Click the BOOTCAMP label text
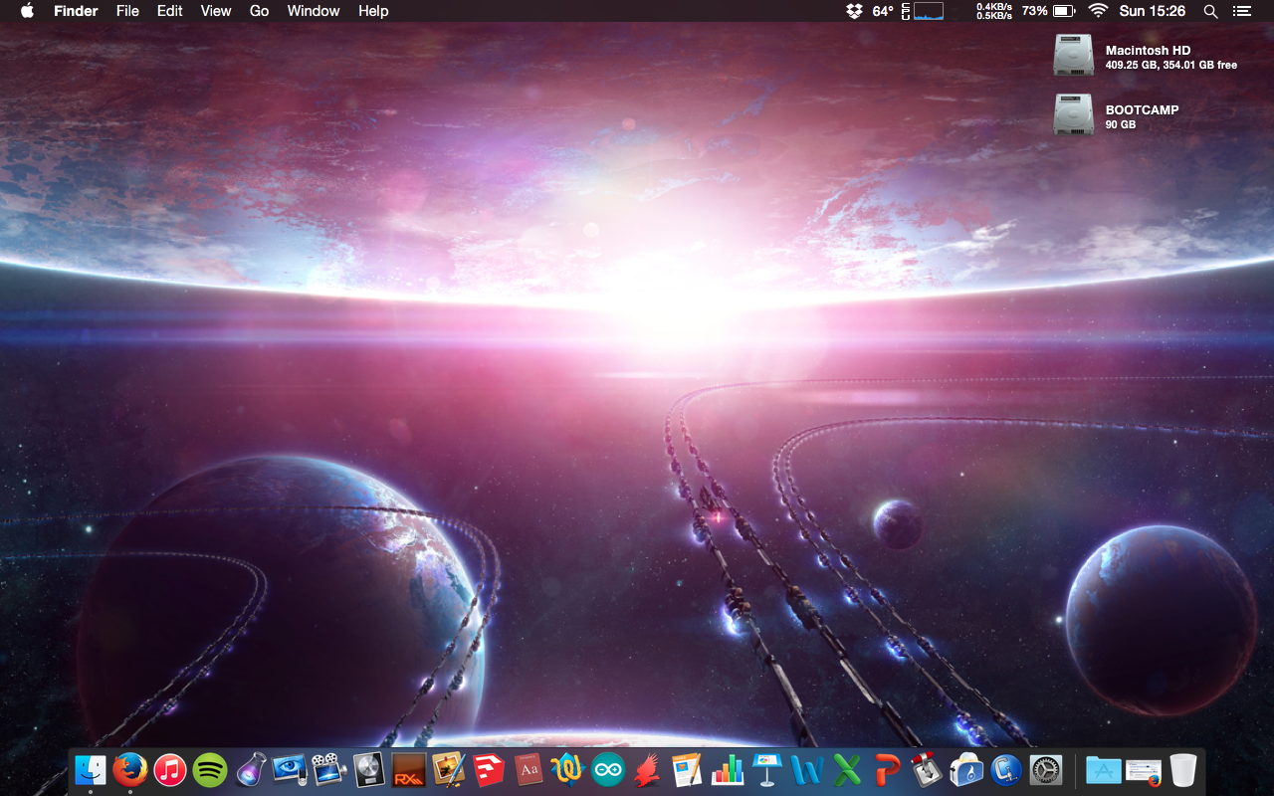 click(1142, 109)
